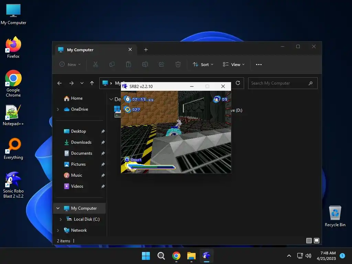Screen dimensions: 352x264
Task: Add a new Explorer tab
Action: (146, 49)
